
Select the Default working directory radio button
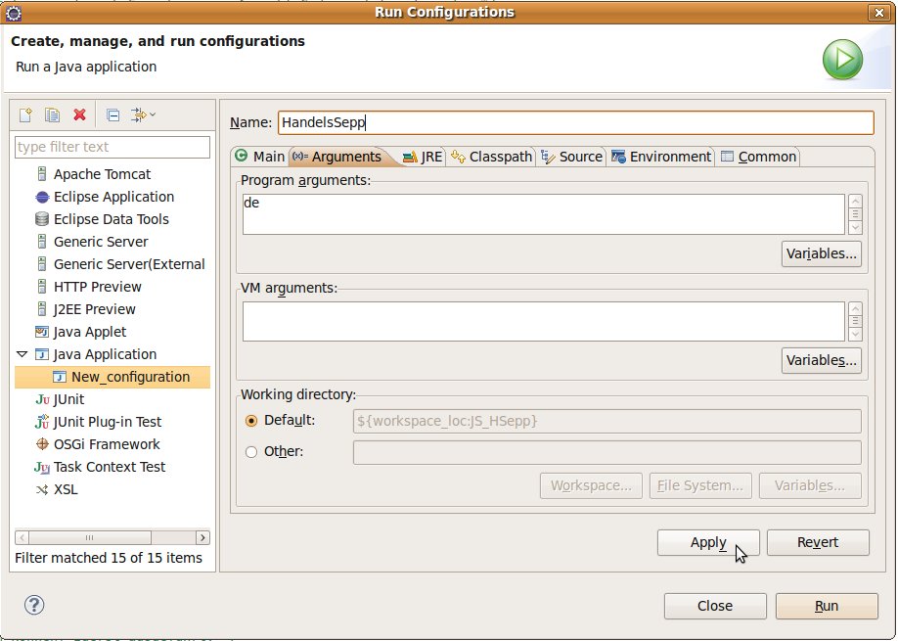251,421
